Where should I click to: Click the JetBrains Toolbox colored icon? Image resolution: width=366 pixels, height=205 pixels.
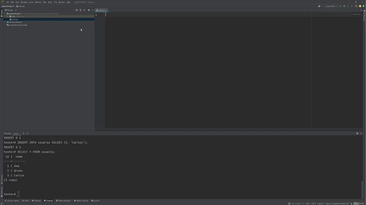click(x=363, y=6)
